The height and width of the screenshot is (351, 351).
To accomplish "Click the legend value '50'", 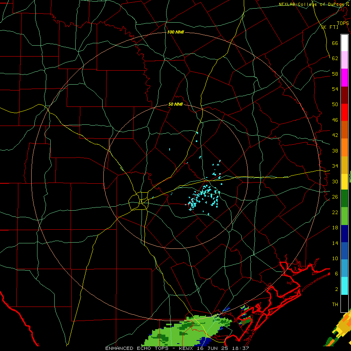I will pos(335,105).
